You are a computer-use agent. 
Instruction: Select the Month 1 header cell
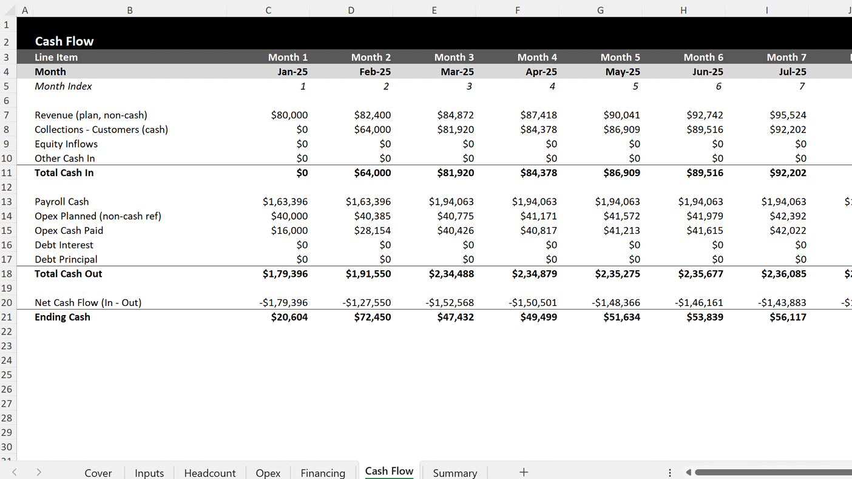[x=288, y=56]
